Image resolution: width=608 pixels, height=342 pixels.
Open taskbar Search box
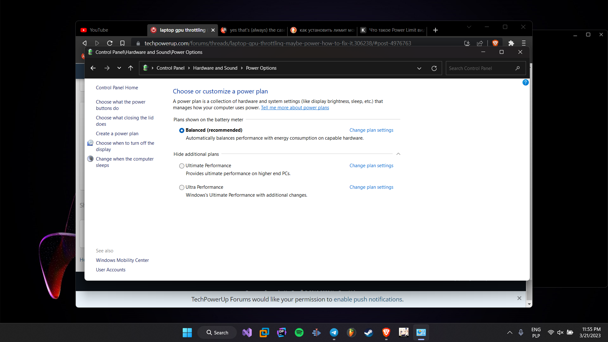(x=217, y=332)
